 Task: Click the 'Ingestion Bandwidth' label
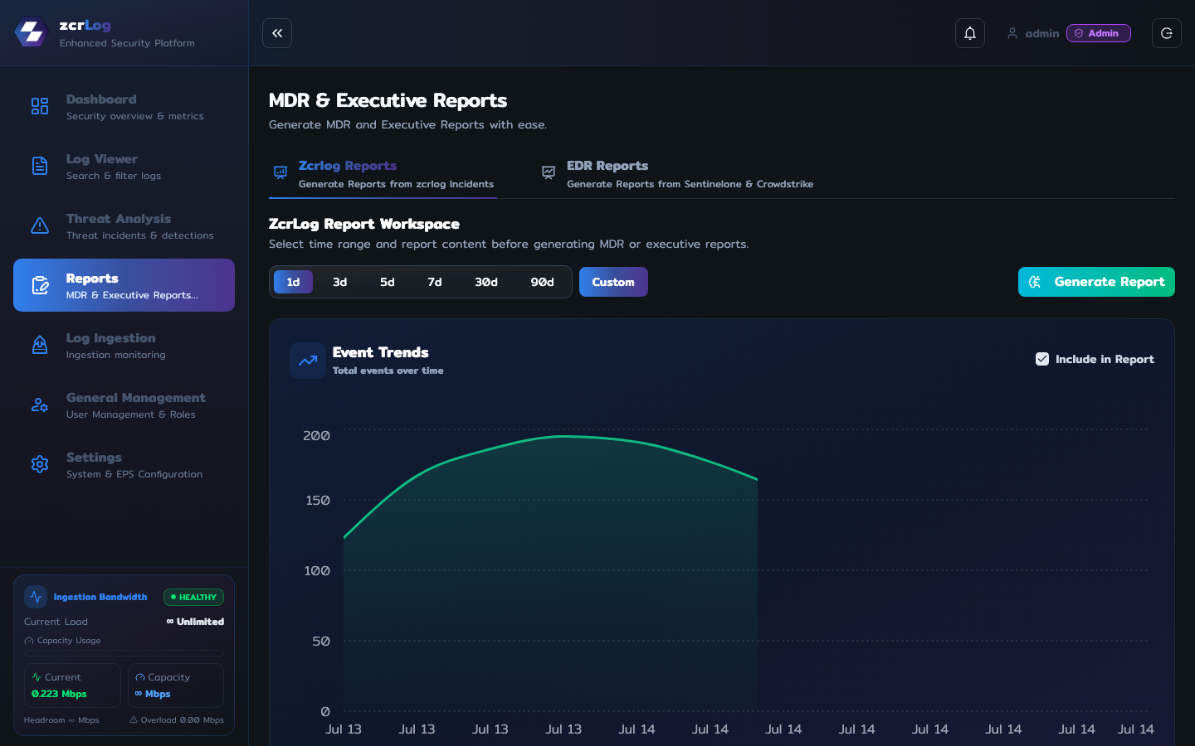tap(100, 597)
